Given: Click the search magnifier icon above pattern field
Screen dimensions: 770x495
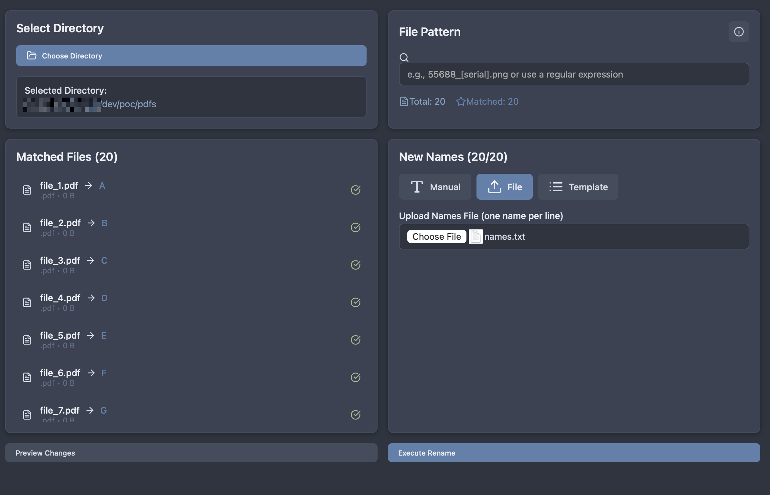Looking at the screenshot, I should (x=404, y=58).
